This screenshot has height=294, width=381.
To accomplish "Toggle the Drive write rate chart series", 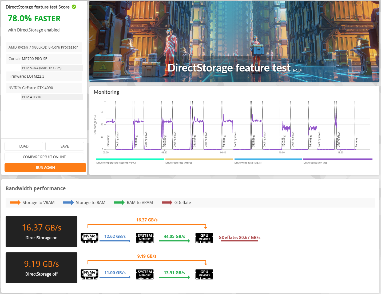I will pos(268,161).
